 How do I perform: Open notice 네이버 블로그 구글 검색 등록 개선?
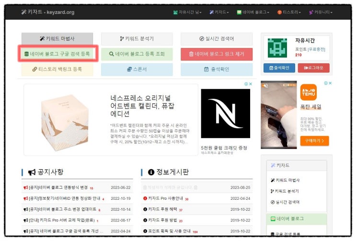click(66, 231)
